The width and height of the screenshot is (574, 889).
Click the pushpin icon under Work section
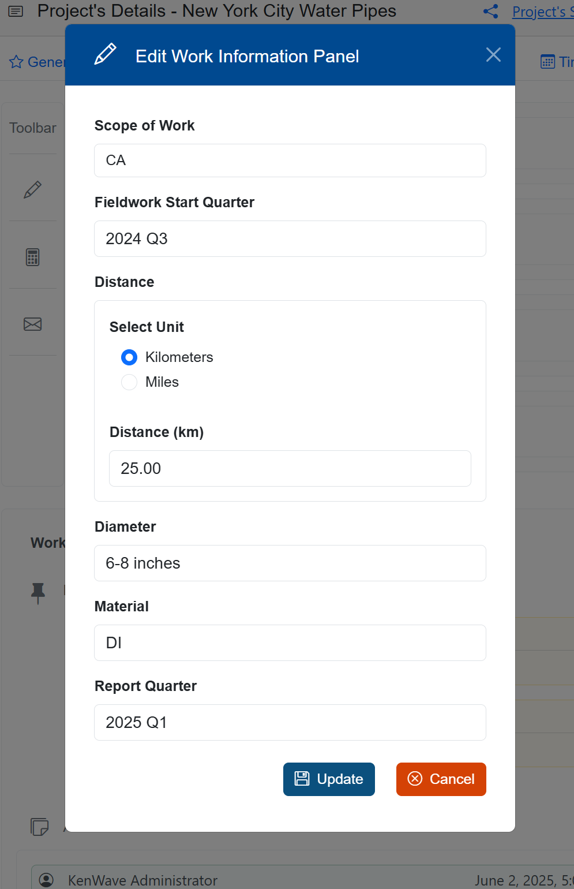pyautogui.click(x=38, y=592)
